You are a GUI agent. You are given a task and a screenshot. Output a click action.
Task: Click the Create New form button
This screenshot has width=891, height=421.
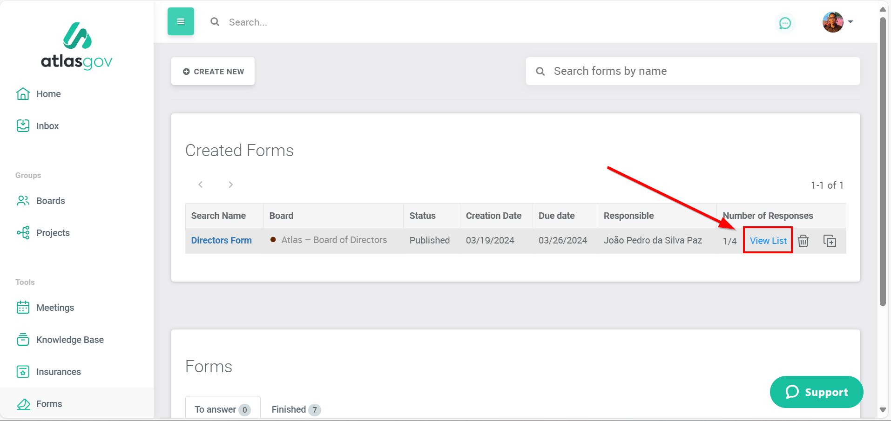point(213,71)
